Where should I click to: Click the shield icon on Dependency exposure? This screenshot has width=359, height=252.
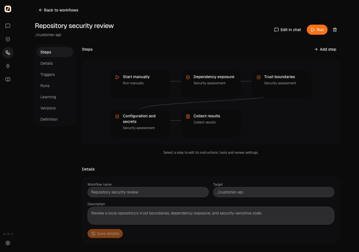188,77
